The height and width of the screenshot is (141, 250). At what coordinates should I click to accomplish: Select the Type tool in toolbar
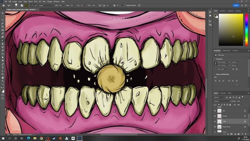(3, 67)
